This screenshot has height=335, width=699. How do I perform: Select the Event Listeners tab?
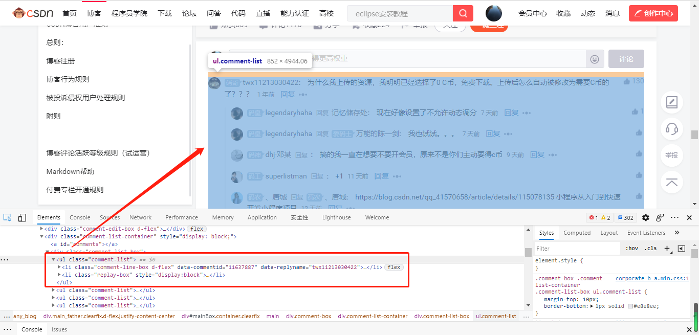click(646, 233)
